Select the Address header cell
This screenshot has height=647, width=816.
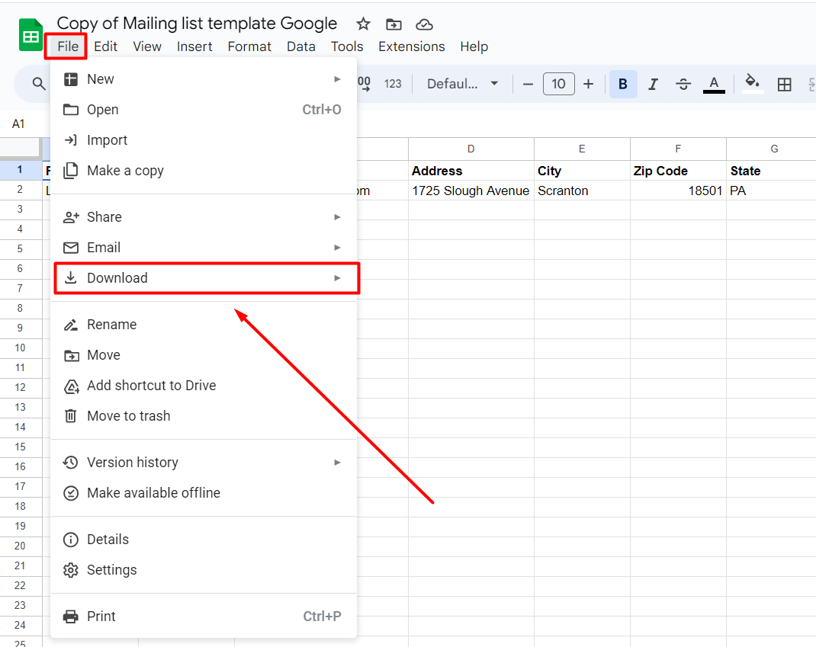point(471,171)
